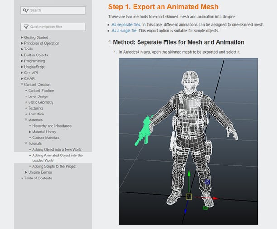This screenshot has width=277, height=229.
Task: Open the Content Pipeline page
Action: click(x=41, y=91)
